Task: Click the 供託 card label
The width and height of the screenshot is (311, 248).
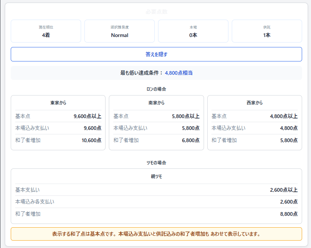Action: click(x=267, y=27)
